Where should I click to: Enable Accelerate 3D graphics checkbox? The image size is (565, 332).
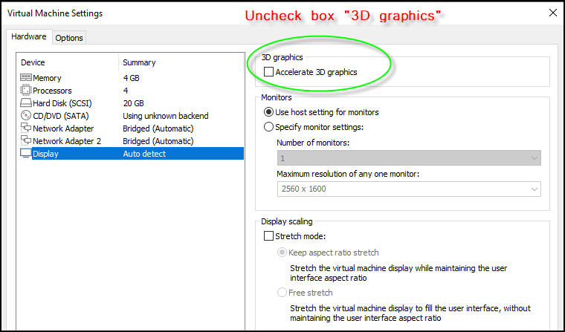point(268,72)
